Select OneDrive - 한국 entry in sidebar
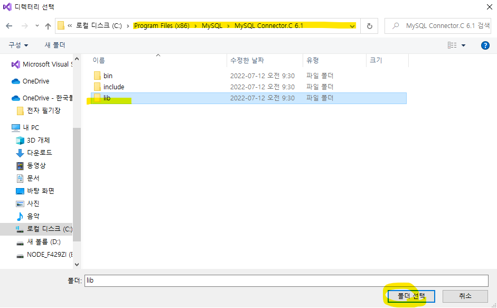 coord(42,98)
